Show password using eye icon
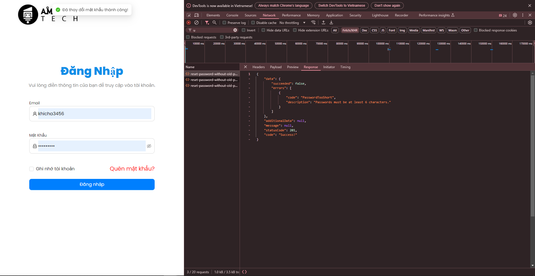Viewport: 535px width, 276px height. coord(149,146)
